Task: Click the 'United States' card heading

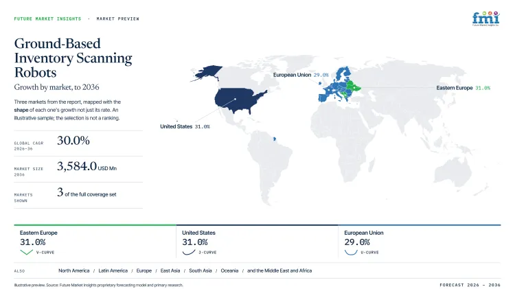Action: coord(198,233)
